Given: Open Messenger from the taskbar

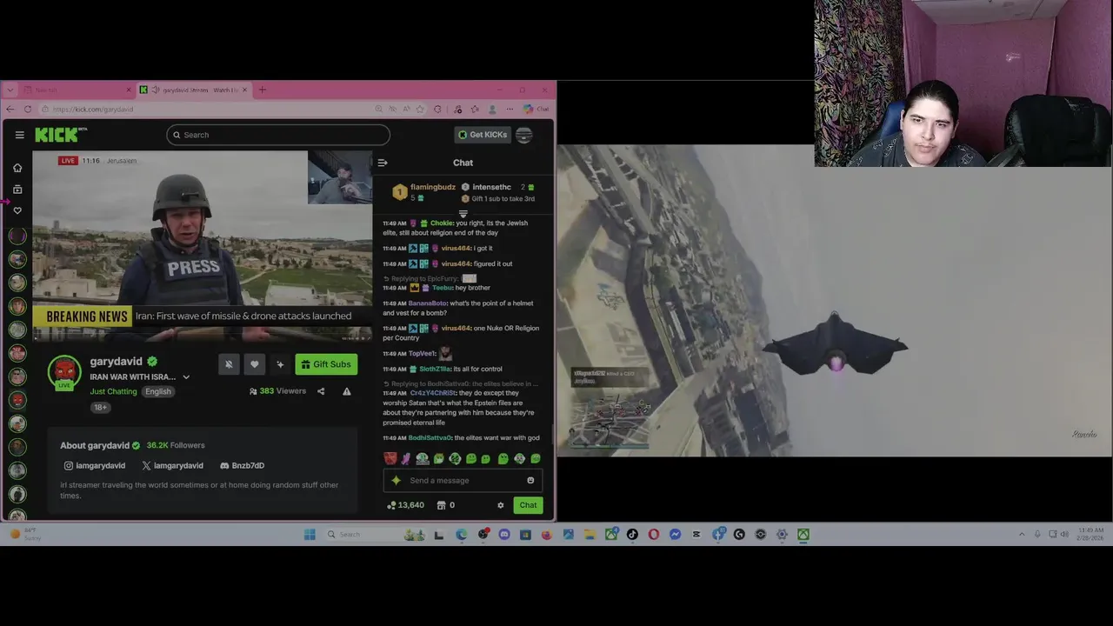Looking at the screenshot, I should pyautogui.click(x=675, y=535).
